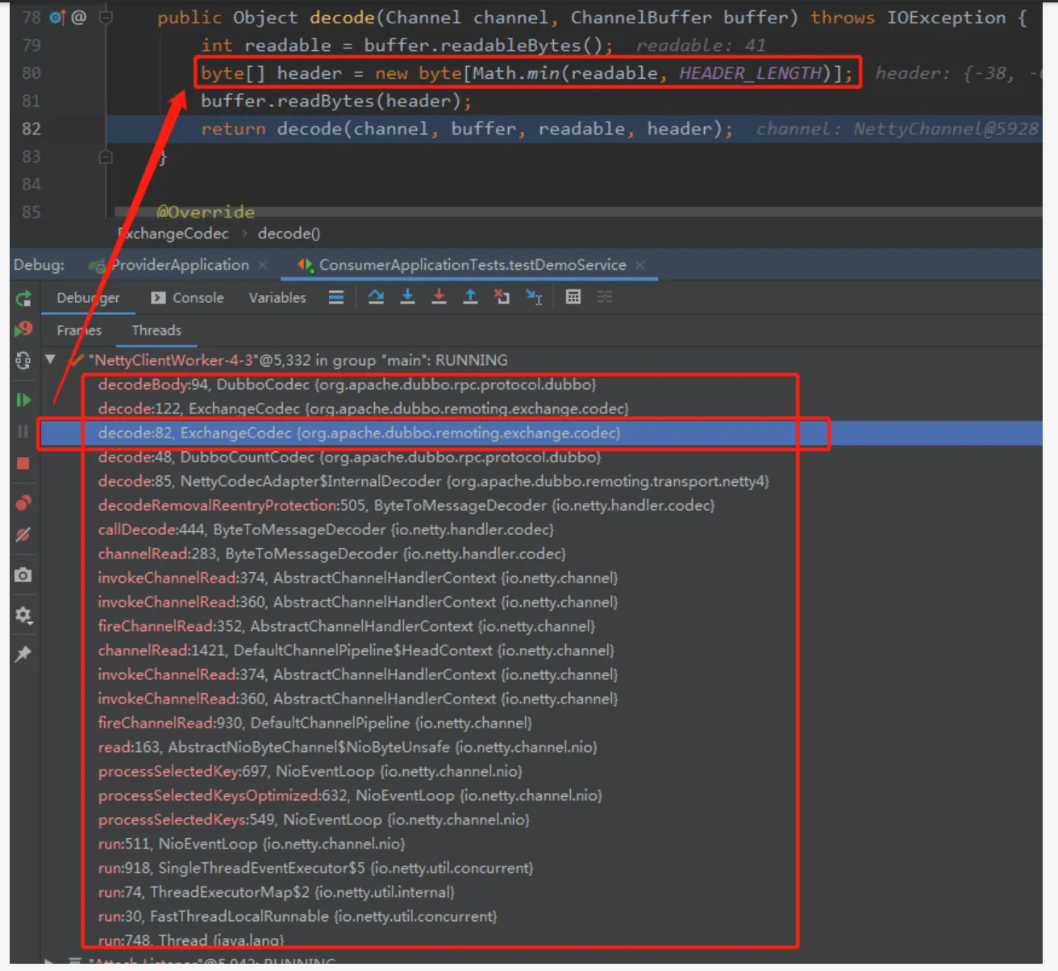Image resolution: width=1058 pixels, height=971 pixels.
Task: Click the thread dump icon in sidebar
Action: click(23, 360)
